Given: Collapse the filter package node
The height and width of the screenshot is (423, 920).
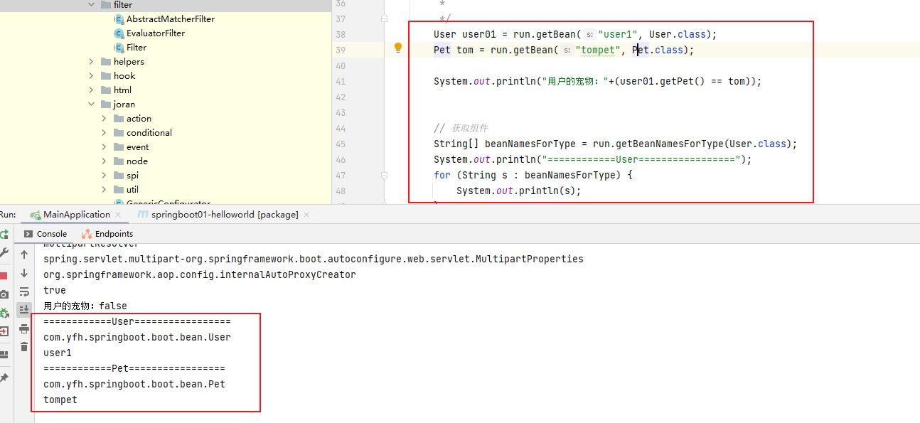Looking at the screenshot, I should pos(91,5).
